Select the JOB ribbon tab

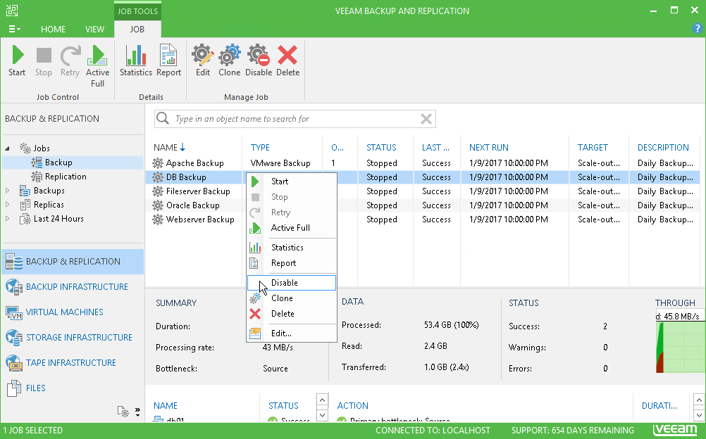(137, 30)
